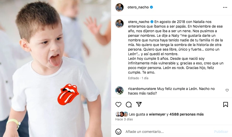View the list of 4588 personas más
Screen dimensions: 232x137
(186, 114)
